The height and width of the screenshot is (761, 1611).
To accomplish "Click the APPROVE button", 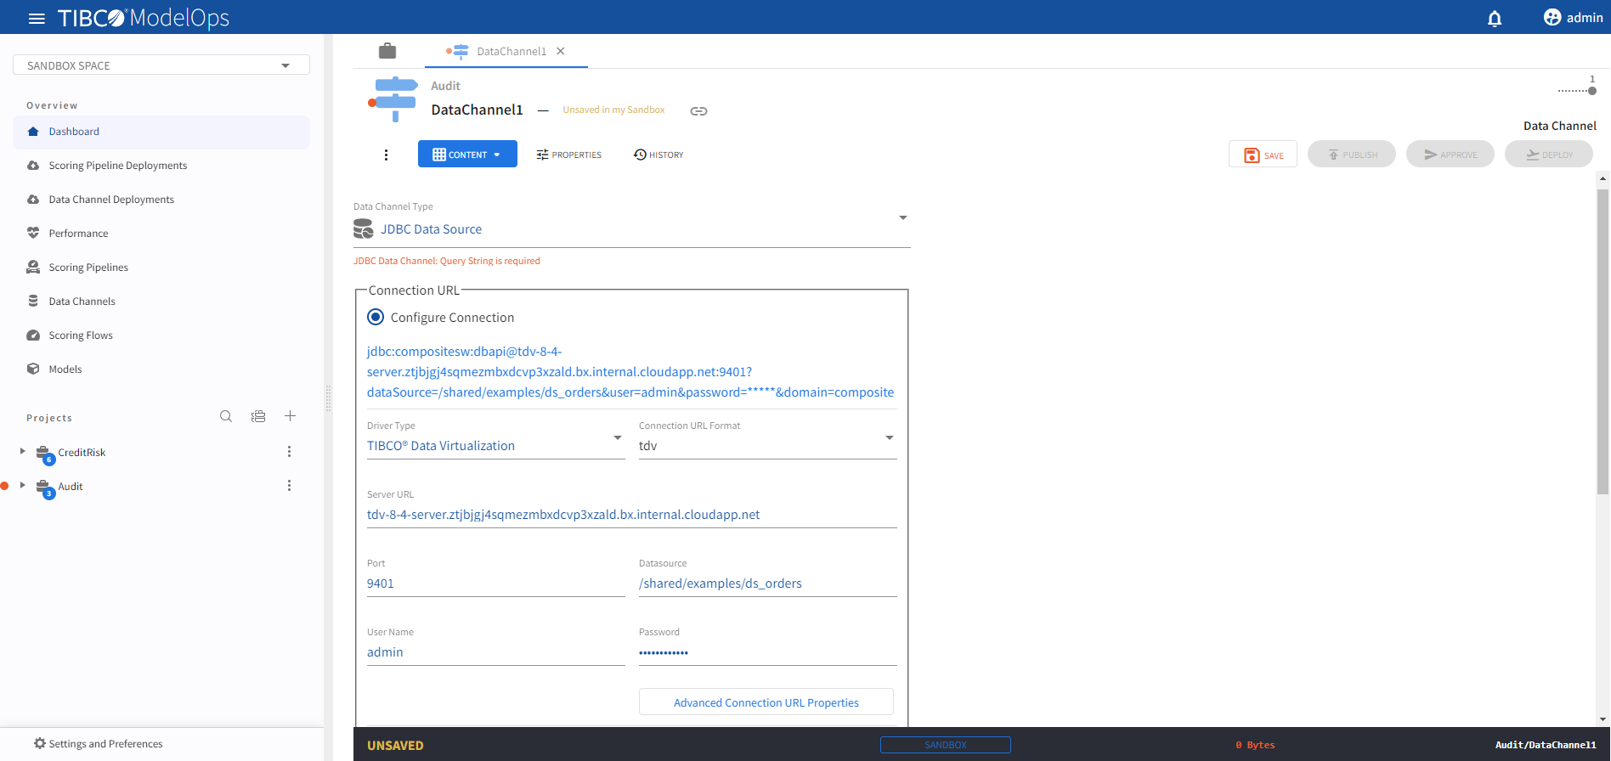I will 1450,155.
